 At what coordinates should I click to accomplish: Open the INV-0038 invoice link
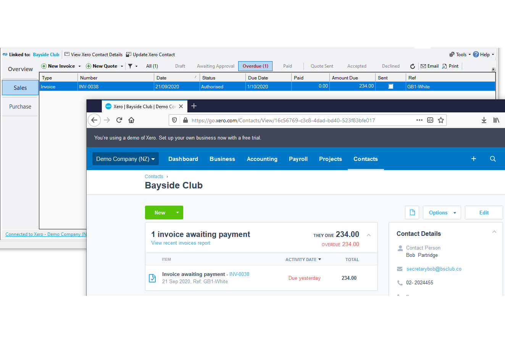239,274
